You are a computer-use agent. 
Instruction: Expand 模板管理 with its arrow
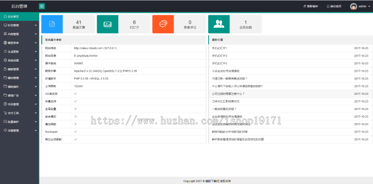click(36, 69)
